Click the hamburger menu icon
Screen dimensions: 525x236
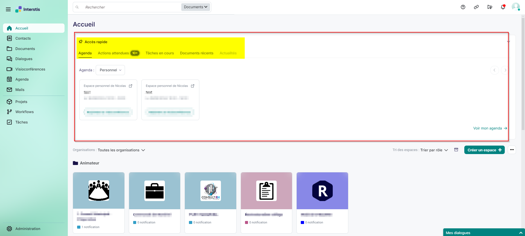[x=8, y=9]
